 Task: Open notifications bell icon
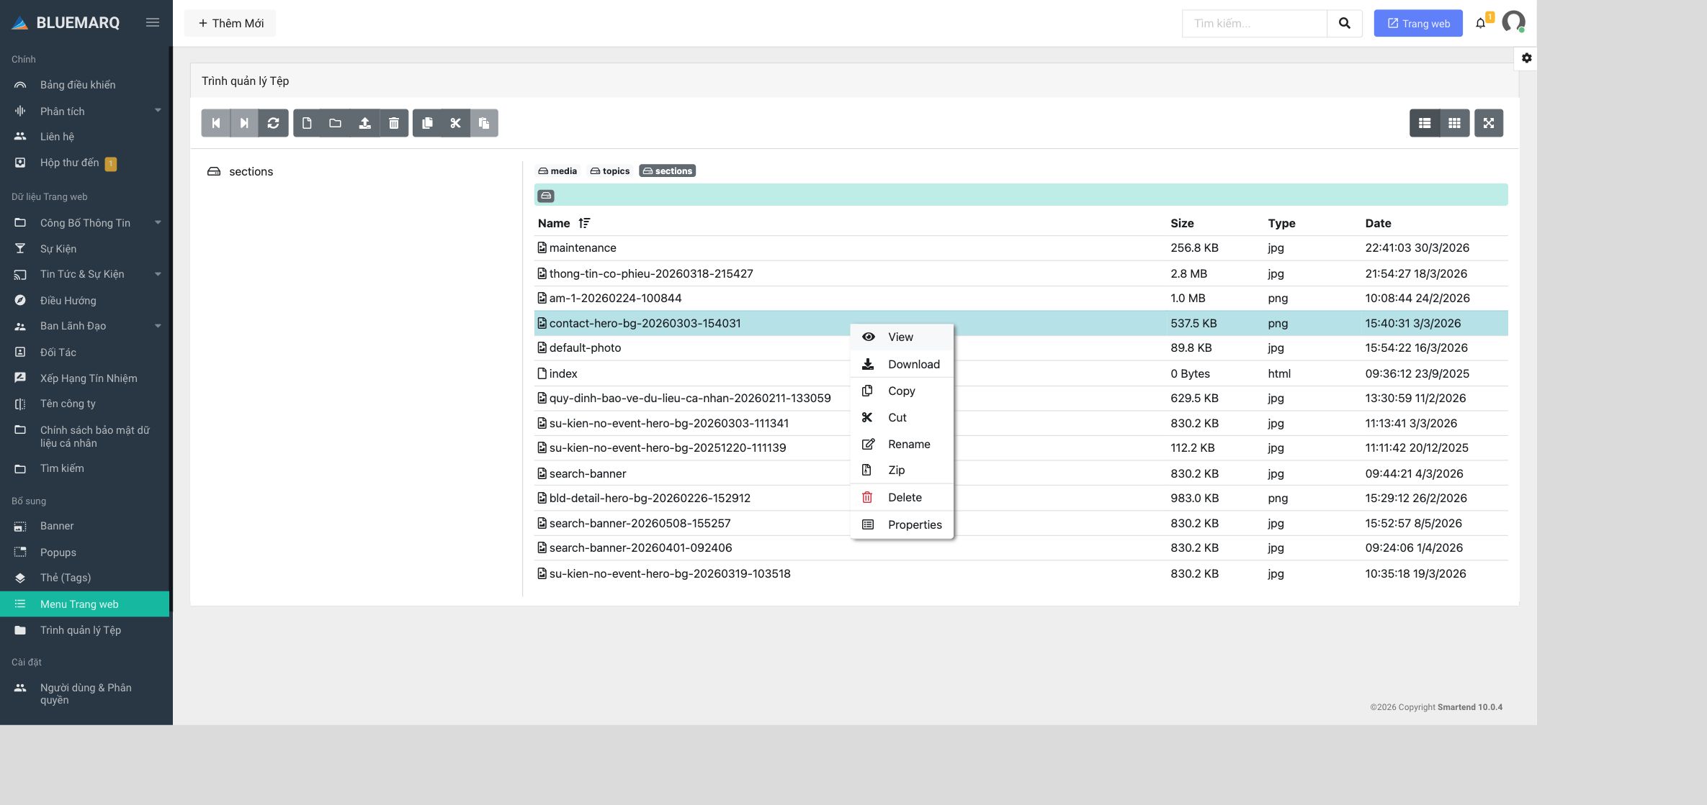pyautogui.click(x=1481, y=23)
